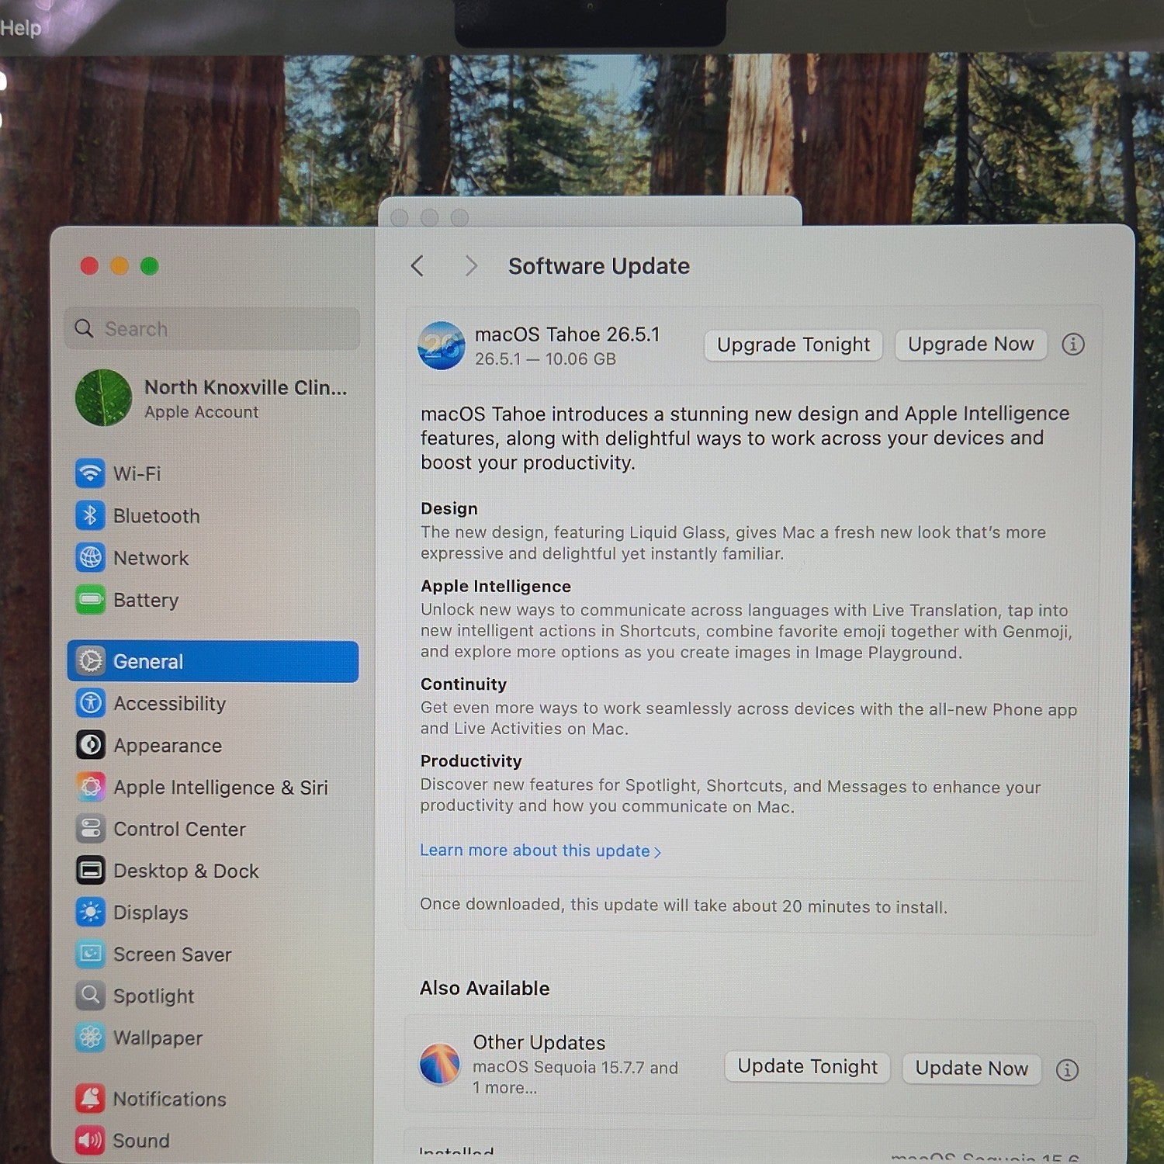This screenshot has width=1164, height=1164.
Task: Select Displays label in sidebar
Action: 151,913
